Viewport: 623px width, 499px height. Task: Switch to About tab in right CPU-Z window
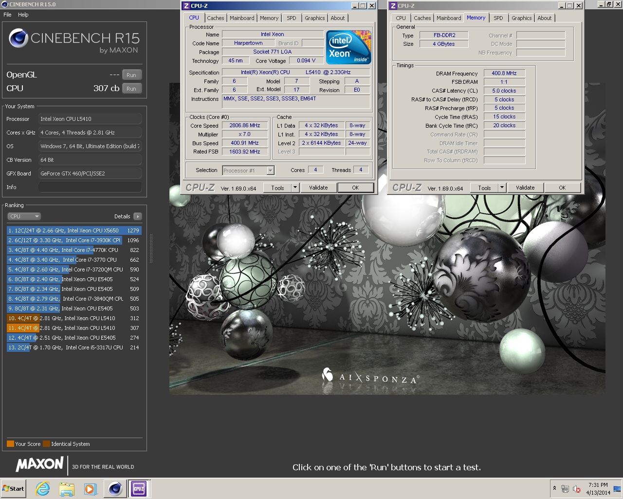[545, 18]
